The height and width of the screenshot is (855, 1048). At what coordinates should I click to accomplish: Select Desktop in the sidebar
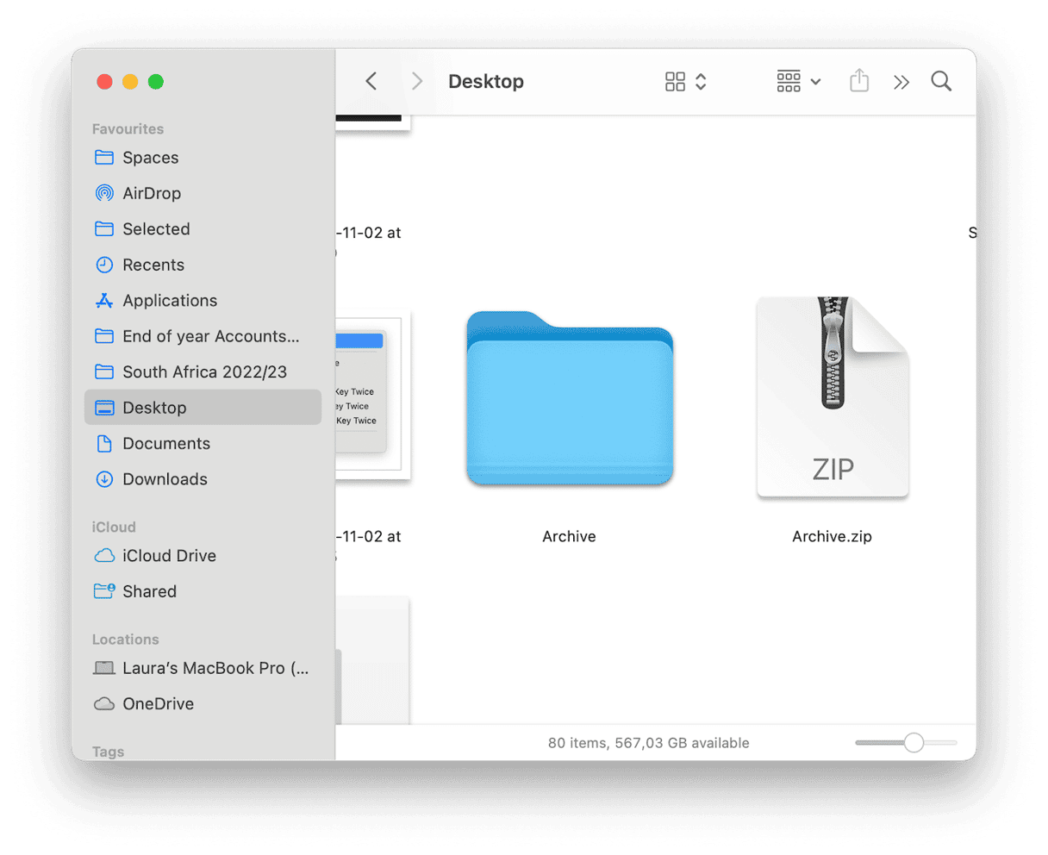154,408
